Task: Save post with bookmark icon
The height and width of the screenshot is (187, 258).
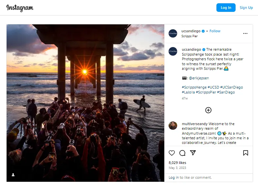Action: (245, 153)
